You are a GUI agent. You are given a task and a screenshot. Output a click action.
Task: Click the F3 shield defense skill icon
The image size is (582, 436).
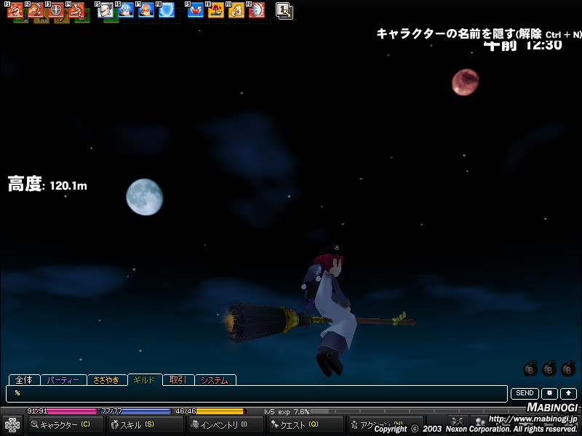pyautogui.click(x=56, y=10)
